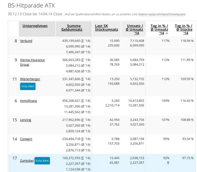
Task: Click the small green icon below 92% in Zumtobel row
Action: (x=168, y=163)
